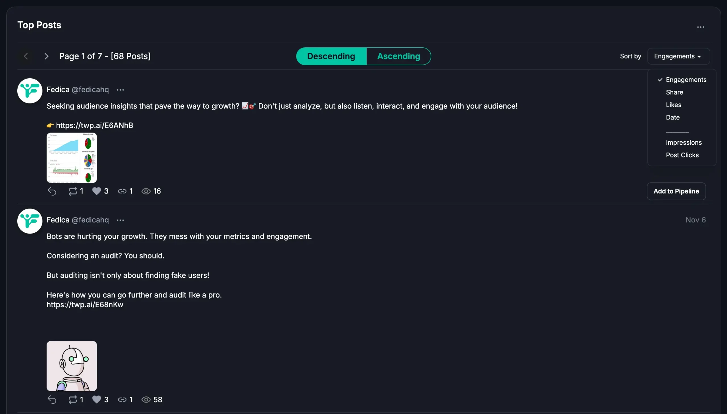Click the link clicks icon on the bots post
This screenshot has height=414, width=727.
[x=122, y=400]
